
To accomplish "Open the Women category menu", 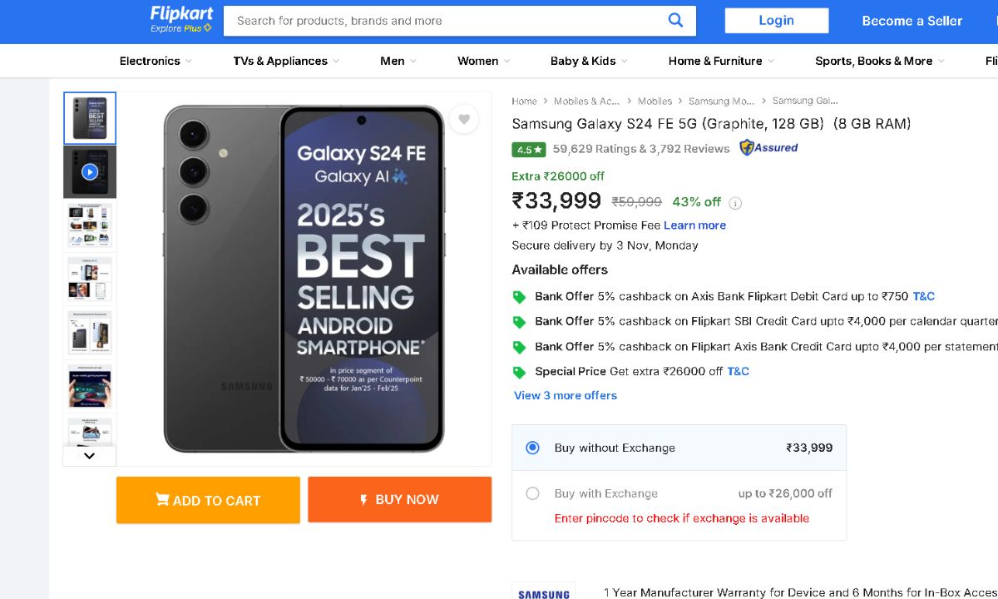I will pos(483,61).
